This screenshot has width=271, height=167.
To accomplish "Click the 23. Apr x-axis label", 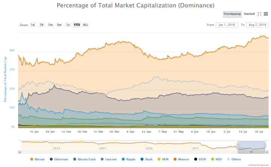I will click(x=146, y=132).
